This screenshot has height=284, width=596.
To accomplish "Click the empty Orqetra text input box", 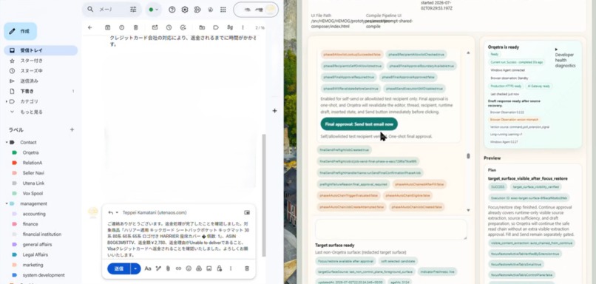I will pos(390,229).
